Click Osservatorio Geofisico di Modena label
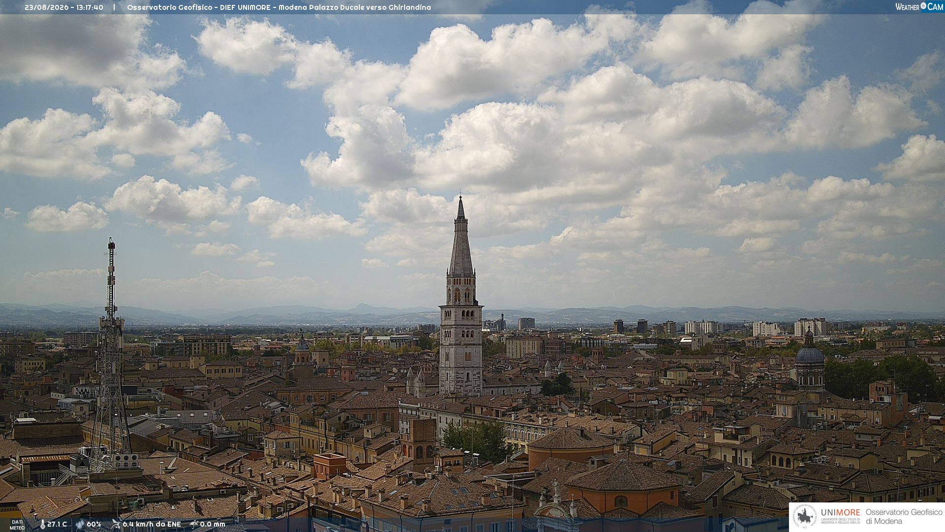Viewport: 945px width, 532px height. [904, 517]
